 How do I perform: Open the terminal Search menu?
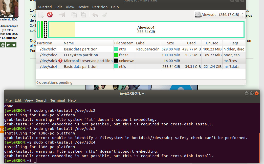[41, 100]
